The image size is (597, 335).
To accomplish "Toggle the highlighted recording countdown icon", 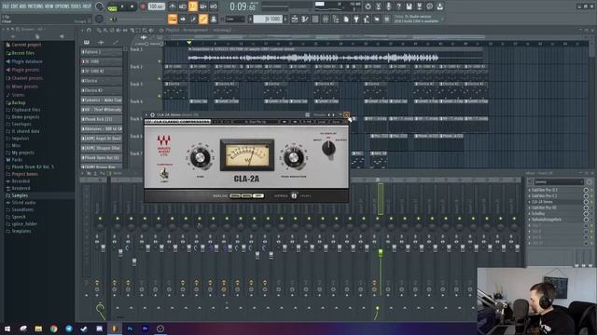I will [x=193, y=7].
